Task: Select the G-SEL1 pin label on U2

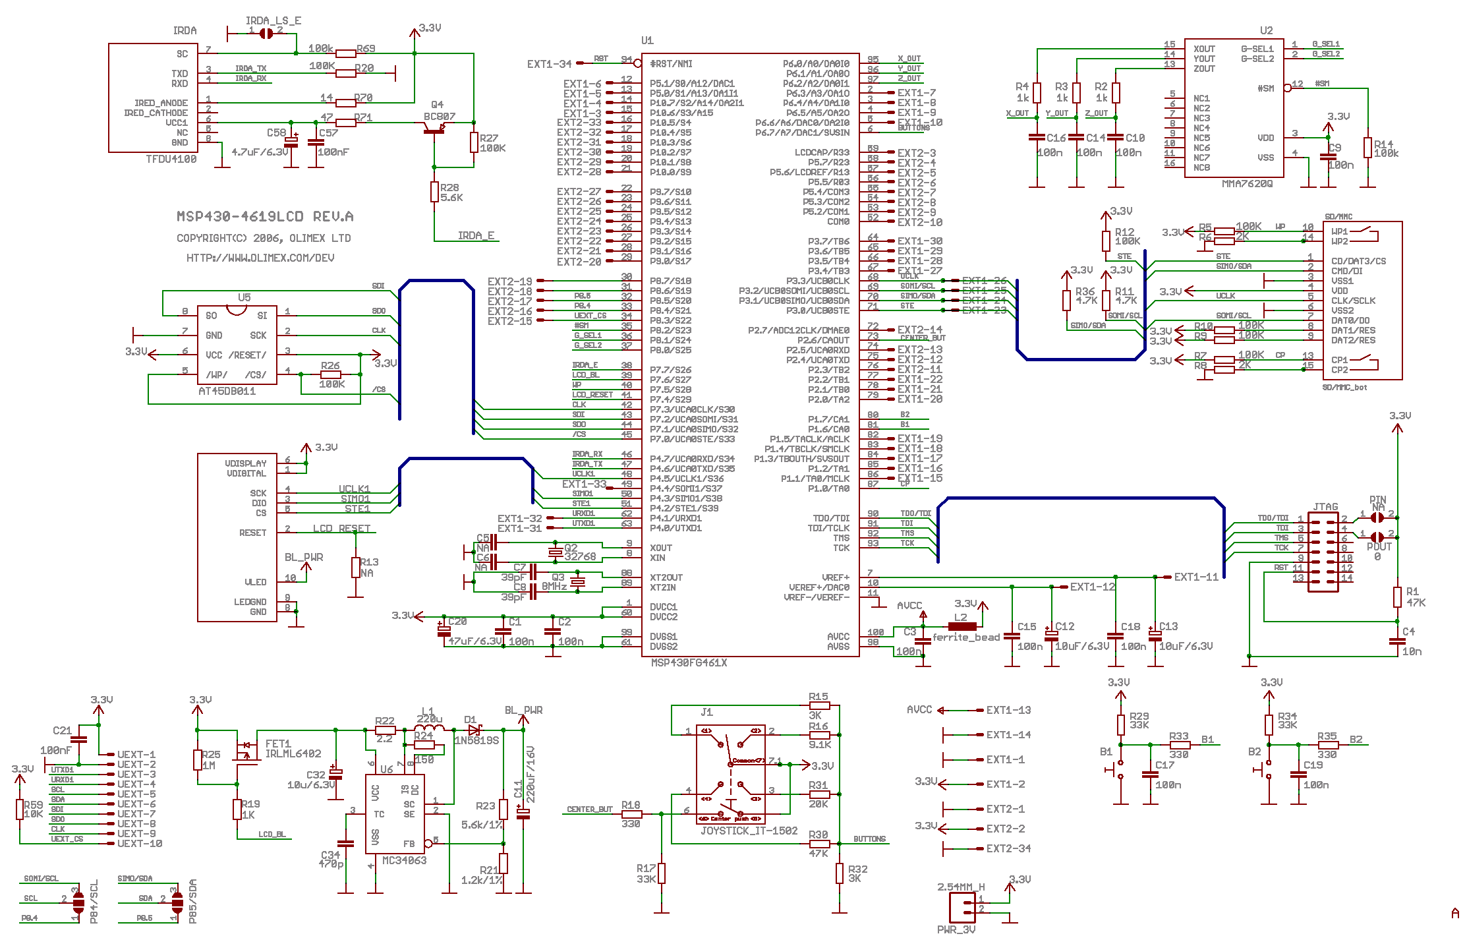Action: (x=1257, y=49)
